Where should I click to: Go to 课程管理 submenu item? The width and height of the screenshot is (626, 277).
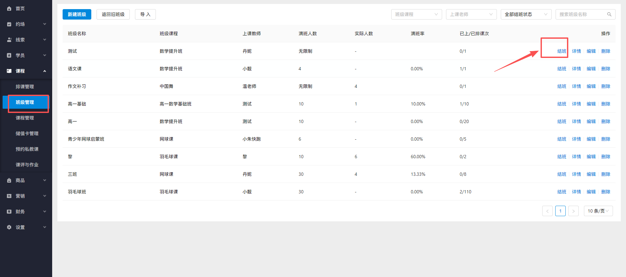(x=25, y=118)
